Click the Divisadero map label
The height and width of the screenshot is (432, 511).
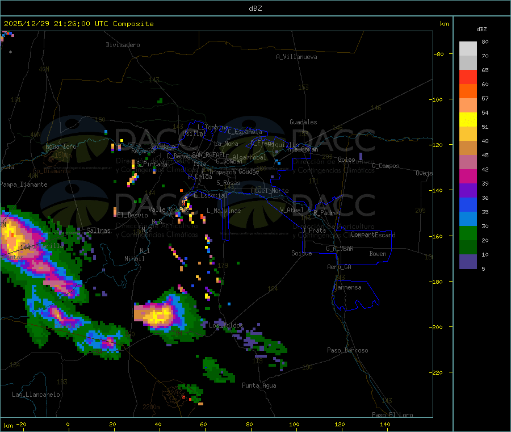point(123,45)
